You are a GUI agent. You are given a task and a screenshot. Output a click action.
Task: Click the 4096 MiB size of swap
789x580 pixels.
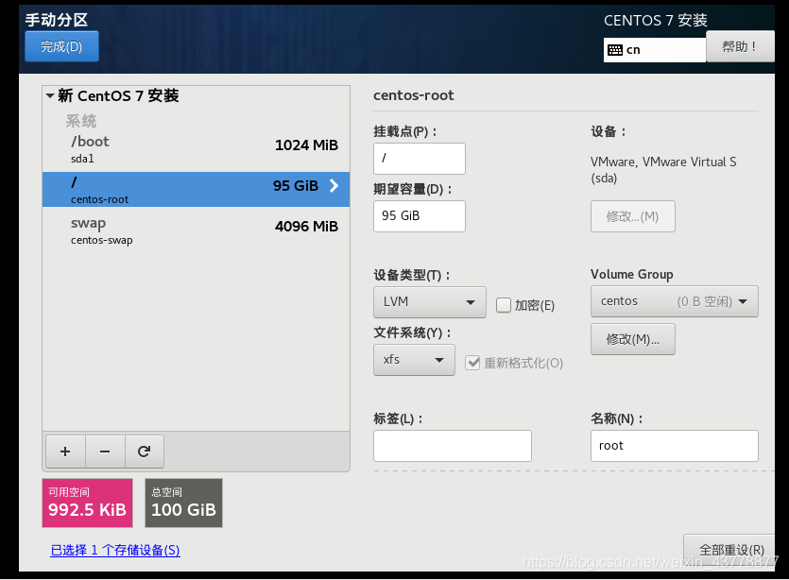coord(306,227)
